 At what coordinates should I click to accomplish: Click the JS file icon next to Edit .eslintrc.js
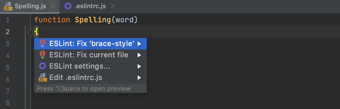(42, 77)
